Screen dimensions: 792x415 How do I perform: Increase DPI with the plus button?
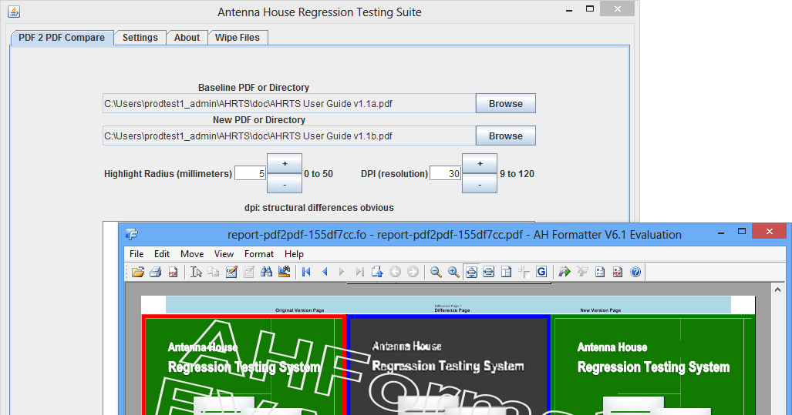click(x=480, y=163)
